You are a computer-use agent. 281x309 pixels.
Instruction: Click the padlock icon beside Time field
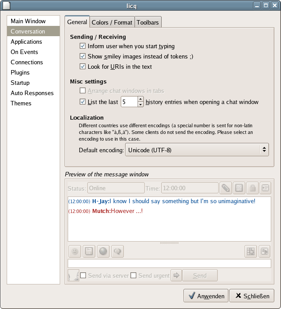pyautogui.click(x=252, y=188)
